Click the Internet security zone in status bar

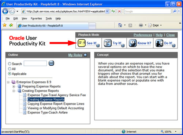click(x=129, y=131)
